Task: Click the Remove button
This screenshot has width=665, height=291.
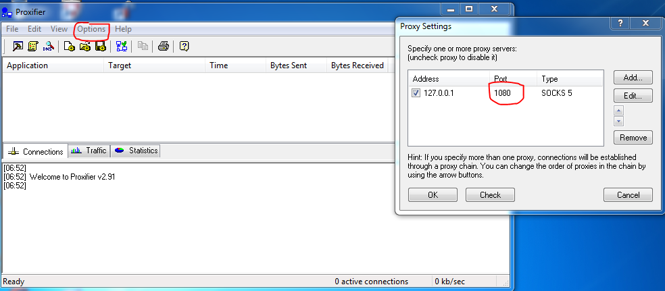Action: [633, 138]
